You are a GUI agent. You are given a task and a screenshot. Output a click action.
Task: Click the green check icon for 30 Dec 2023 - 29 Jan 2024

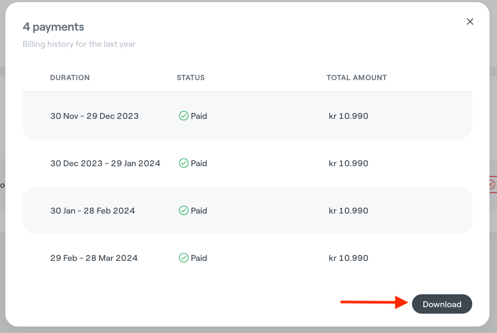click(x=183, y=163)
